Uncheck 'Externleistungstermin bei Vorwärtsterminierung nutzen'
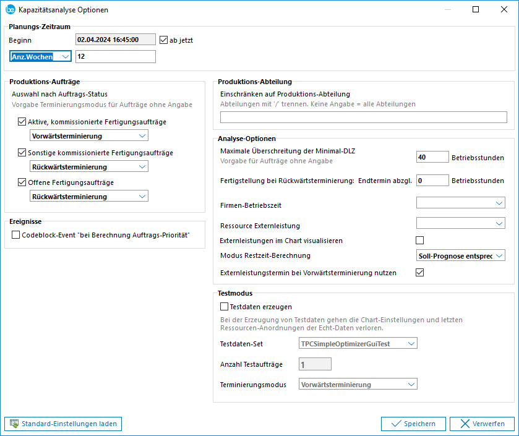Image resolution: width=519 pixels, height=436 pixels. click(x=420, y=272)
